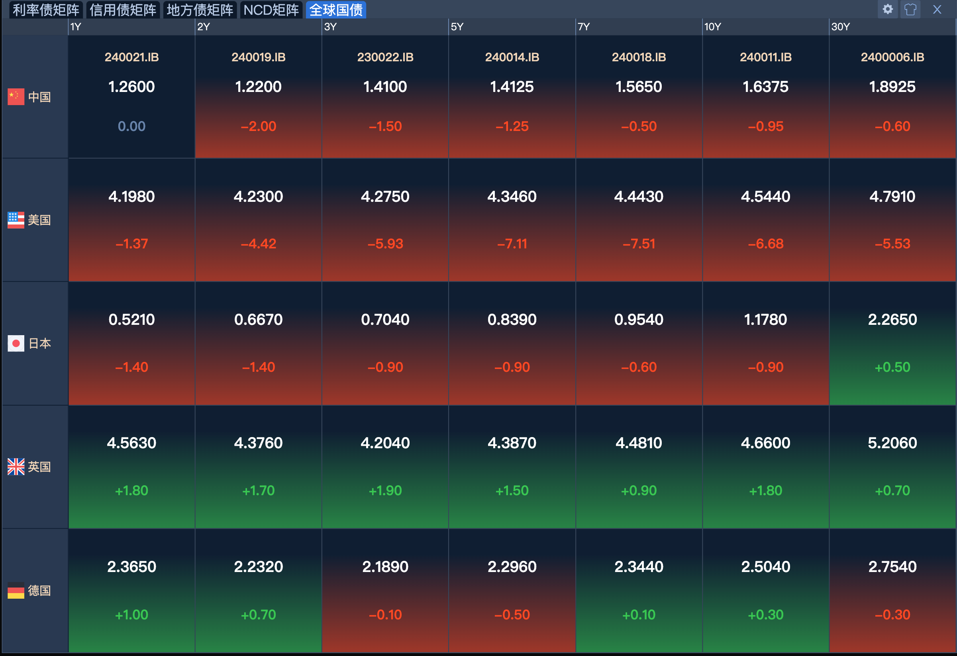Click the Germany flag icon
Screen dimensions: 957x656
point(16,591)
